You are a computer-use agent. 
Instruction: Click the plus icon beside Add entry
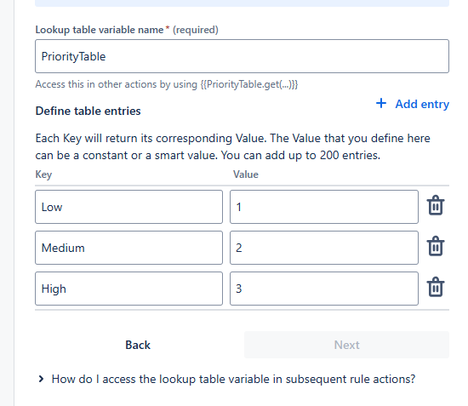pos(381,103)
